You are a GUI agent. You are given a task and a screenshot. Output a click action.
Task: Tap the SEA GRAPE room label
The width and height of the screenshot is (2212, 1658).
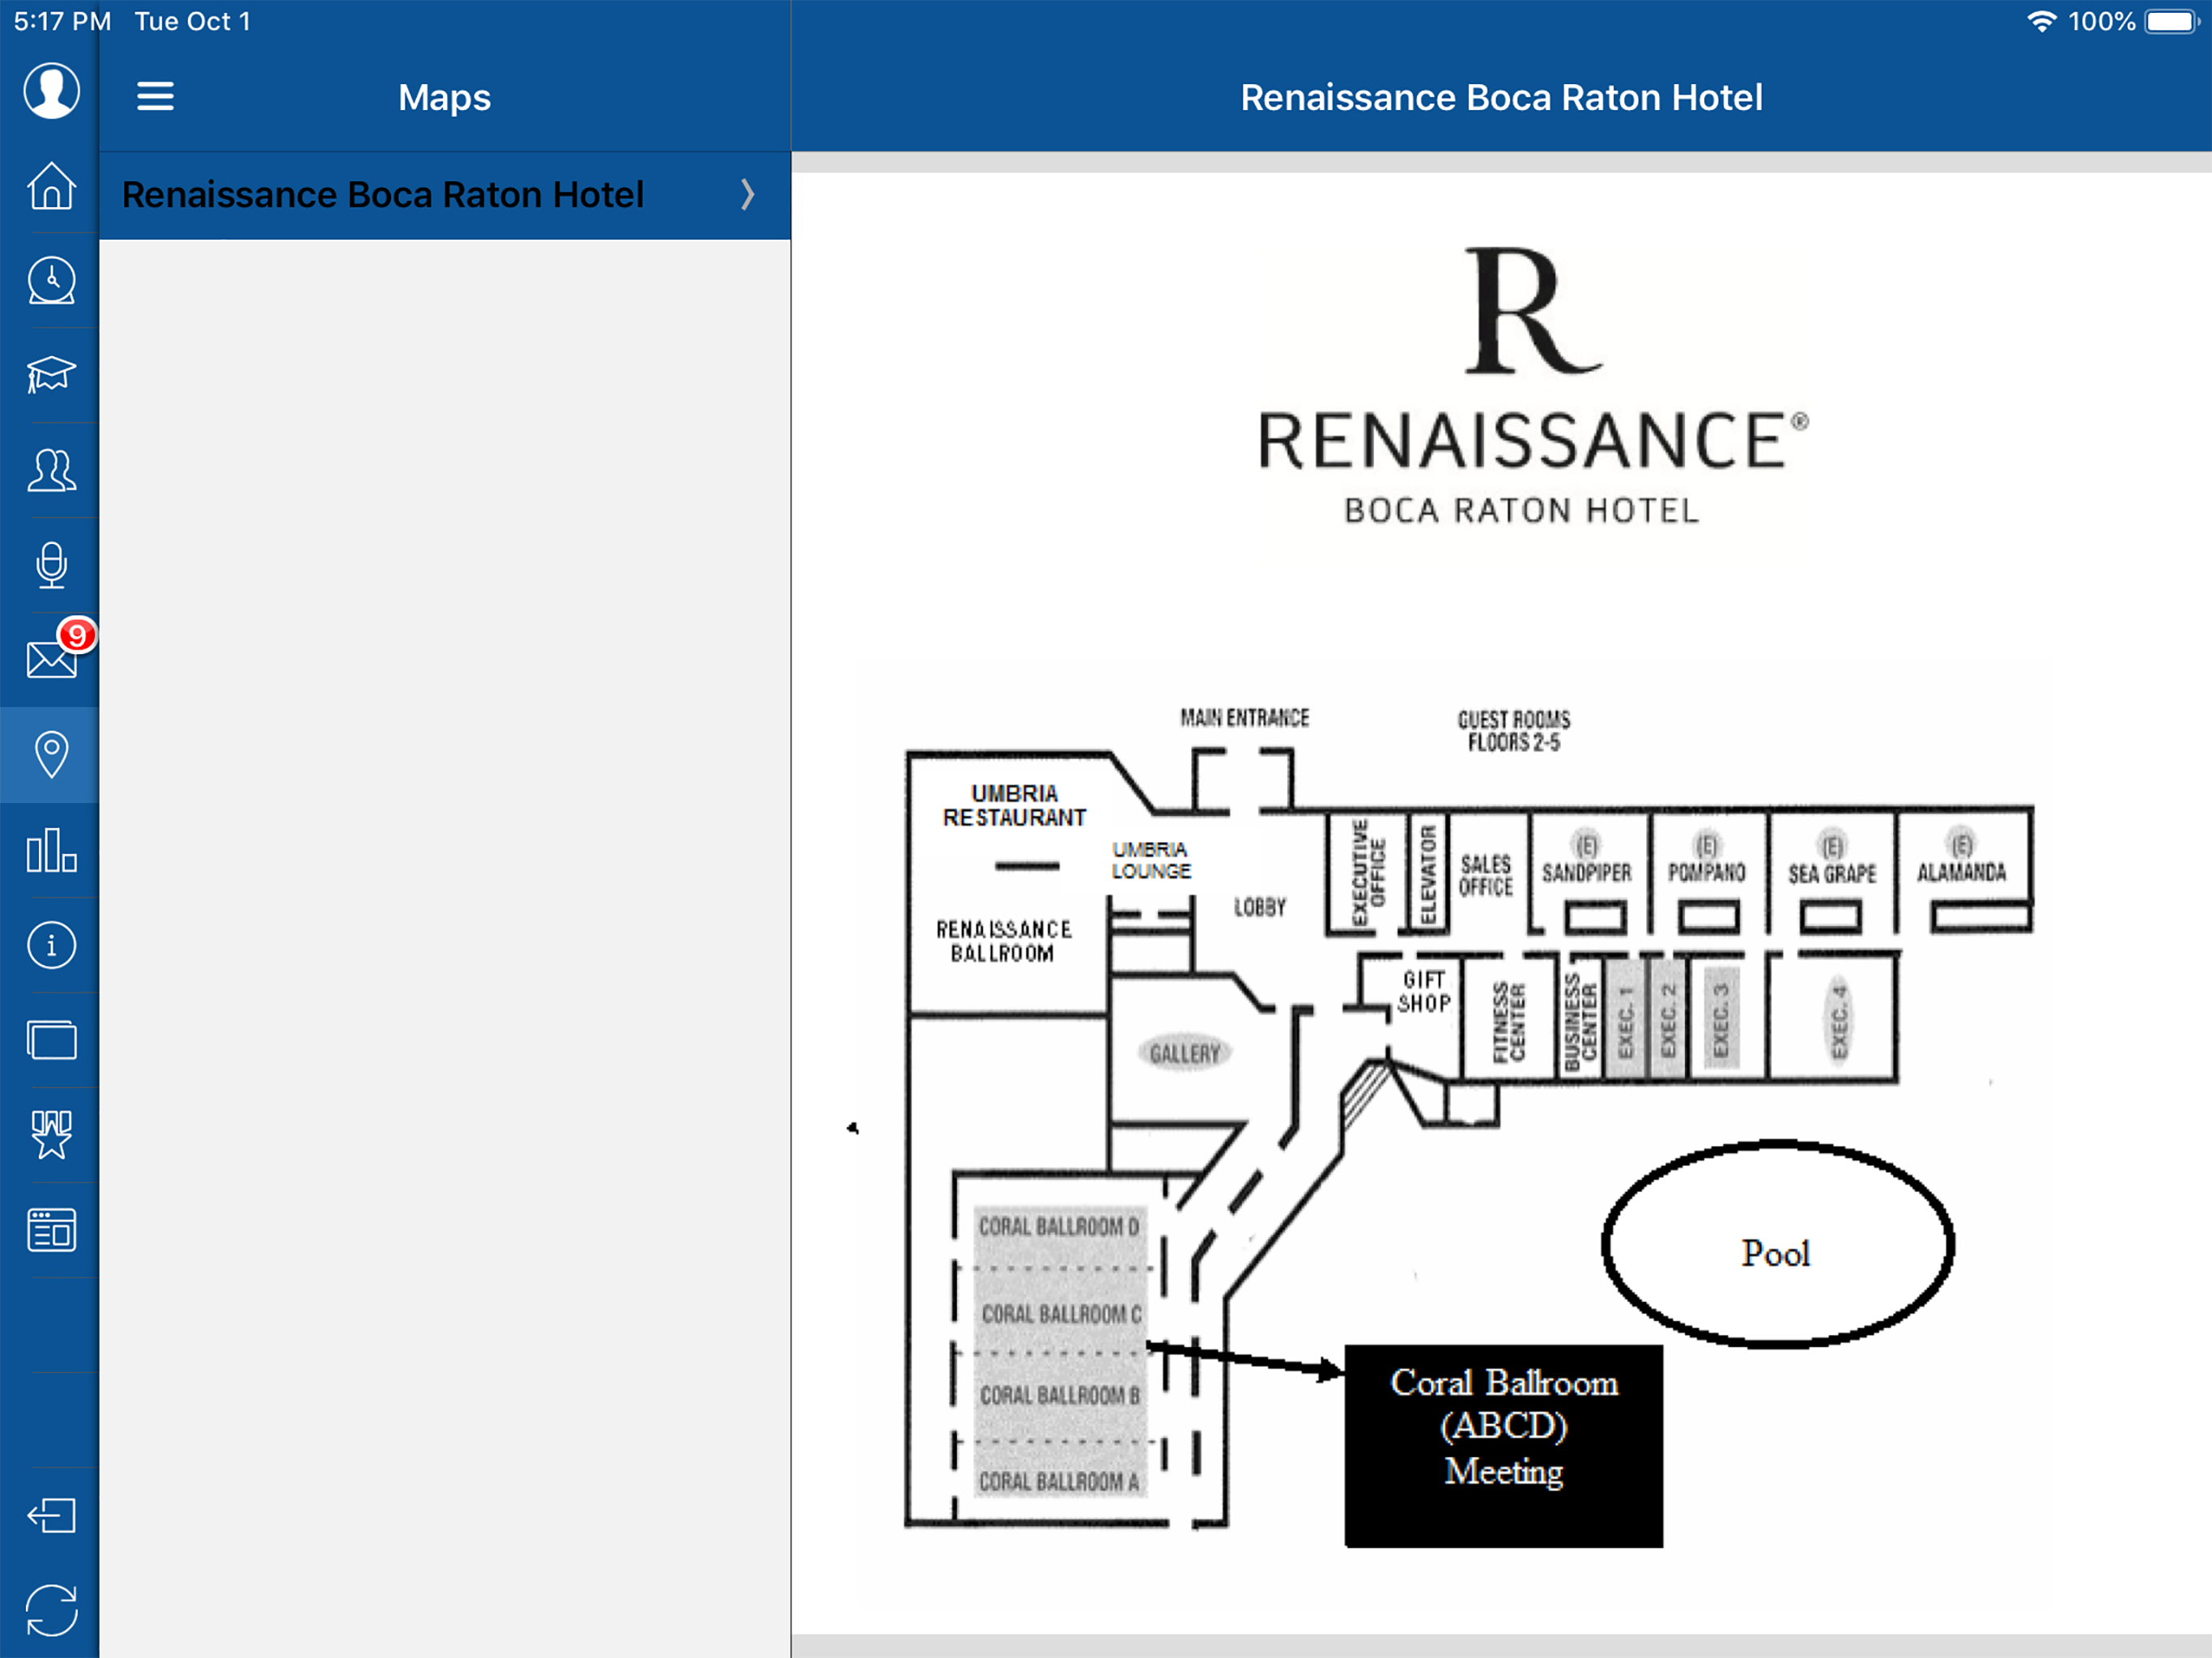(1832, 873)
